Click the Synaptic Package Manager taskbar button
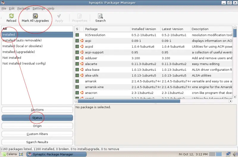 (x=56, y=154)
